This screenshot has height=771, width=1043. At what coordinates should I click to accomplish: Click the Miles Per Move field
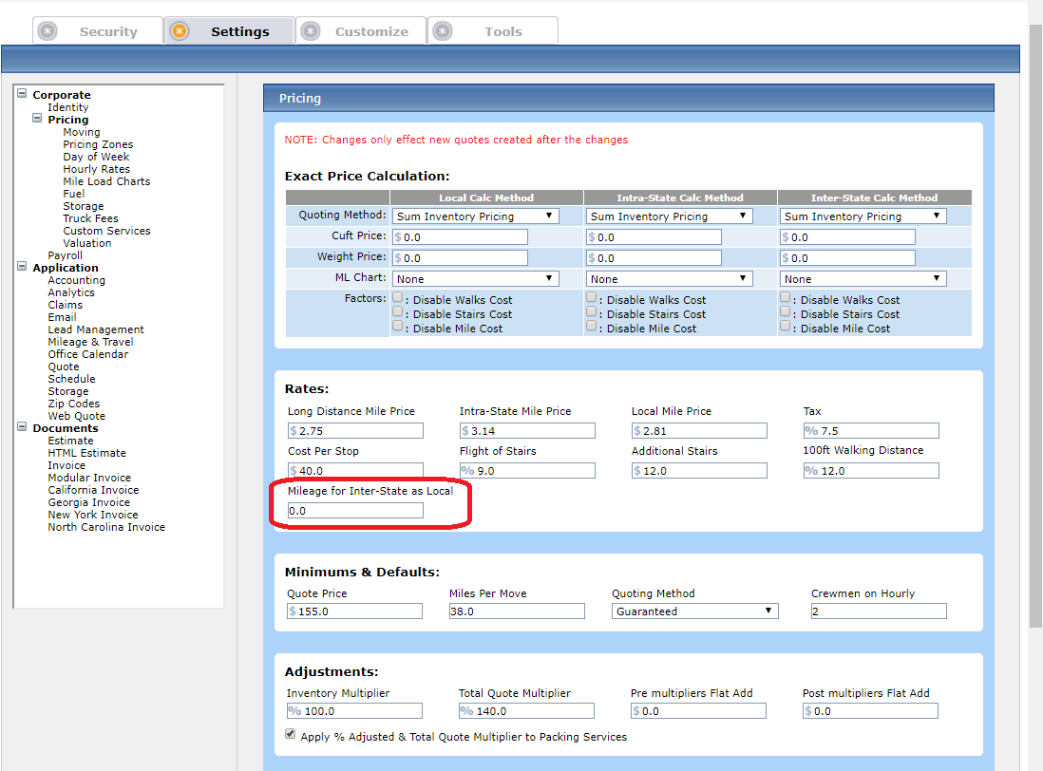[x=517, y=611]
